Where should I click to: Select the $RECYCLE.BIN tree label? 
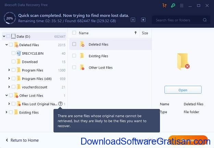(33, 53)
